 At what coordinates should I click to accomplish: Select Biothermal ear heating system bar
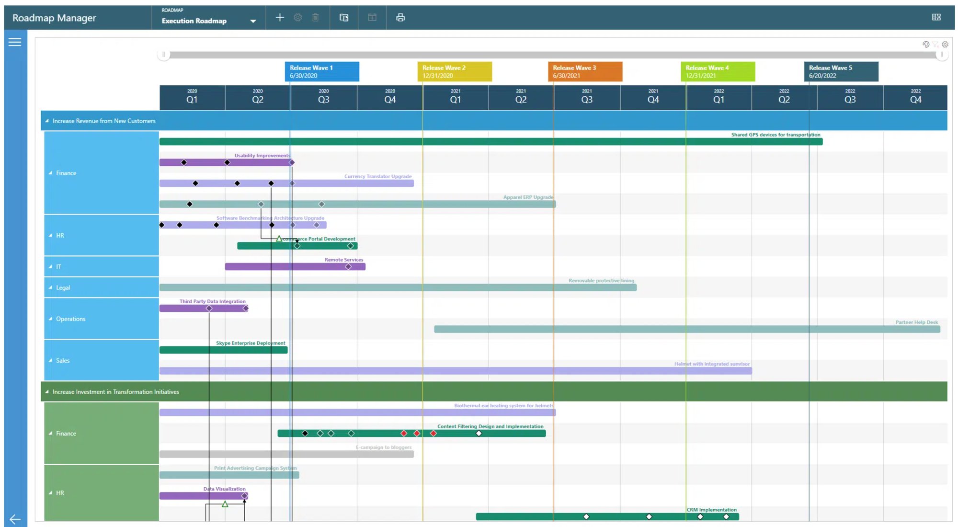tap(357, 412)
